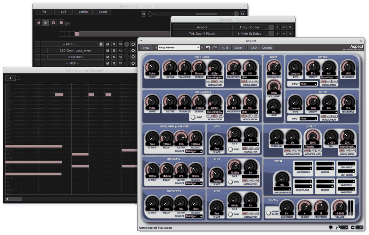Open the FX button on the 130-Gmin-bass_river channel
Image resolution: width=369 pixels, height=235 pixels.
(120, 50)
